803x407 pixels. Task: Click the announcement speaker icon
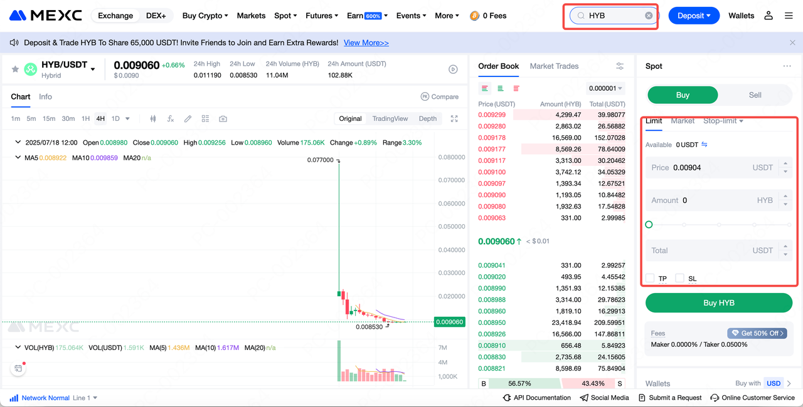[14, 43]
